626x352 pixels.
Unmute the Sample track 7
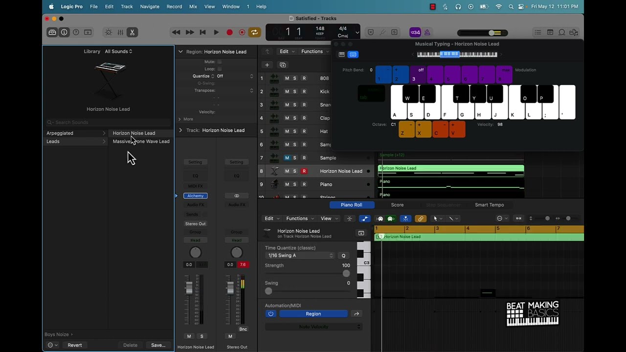click(287, 158)
